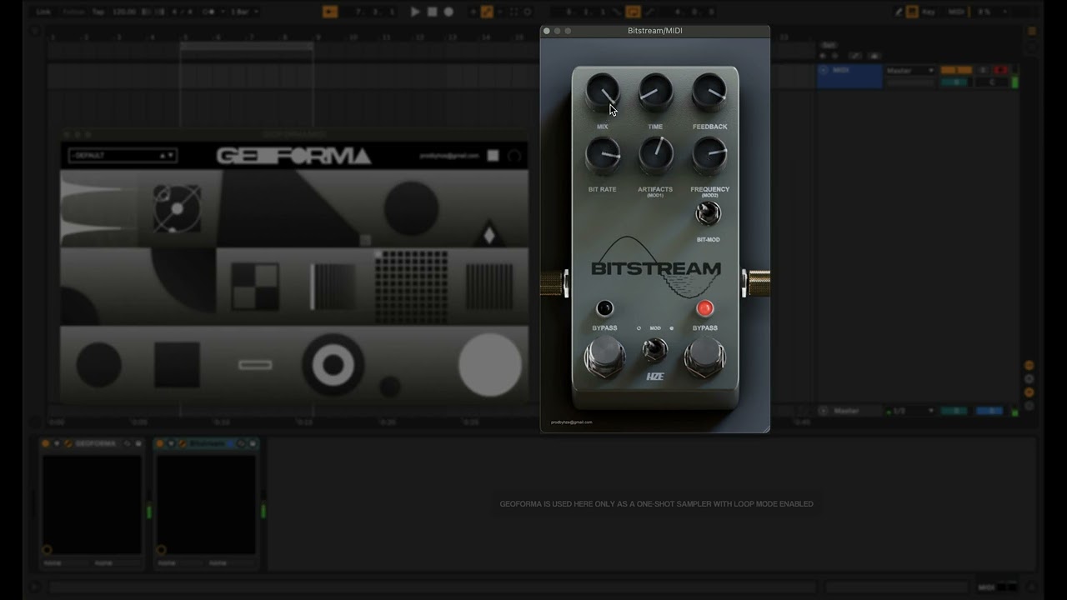Click the Record button in transport
This screenshot has height=600, width=1067.
pos(448,12)
